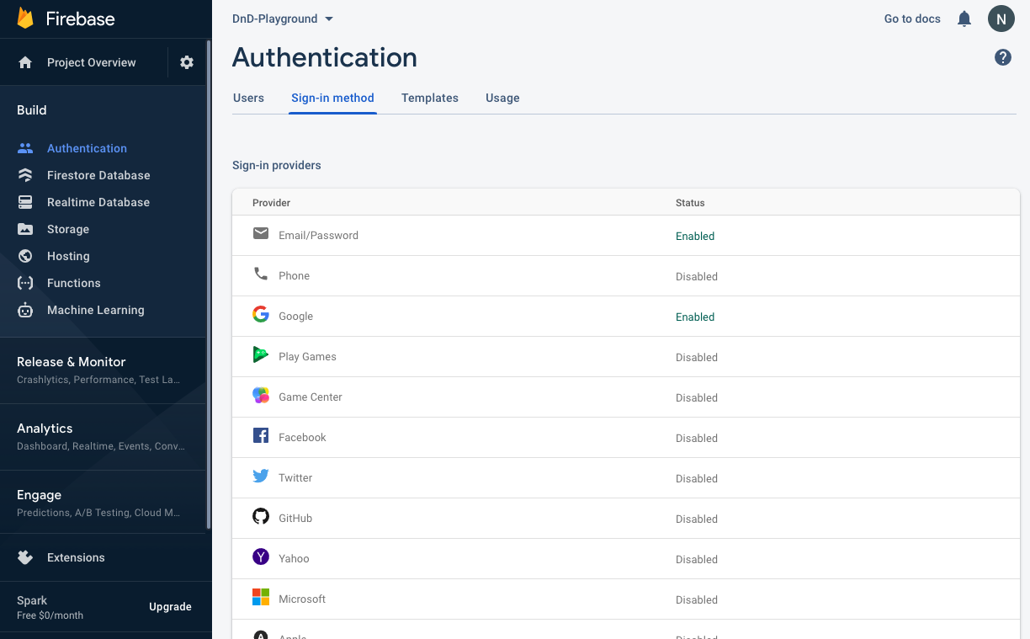Click the Phone provider handset icon
This screenshot has height=639, width=1030.
coord(261,274)
